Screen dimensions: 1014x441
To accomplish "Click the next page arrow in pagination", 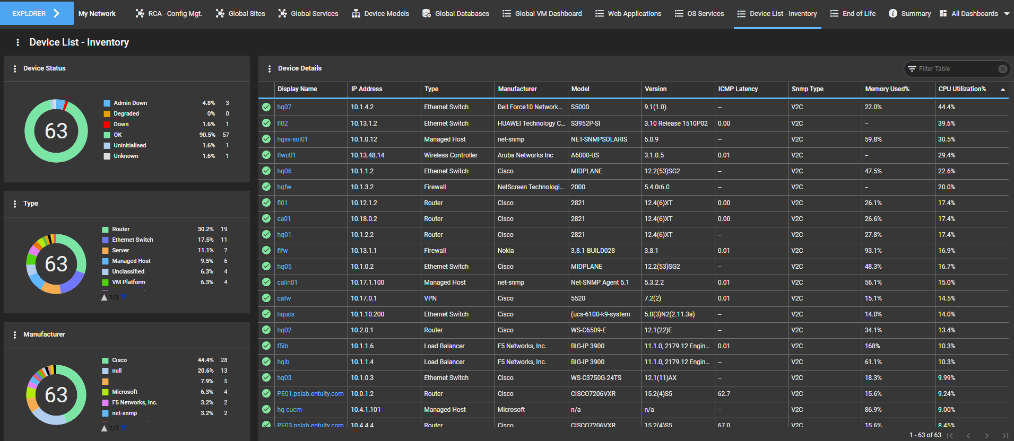I will tap(986, 436).
